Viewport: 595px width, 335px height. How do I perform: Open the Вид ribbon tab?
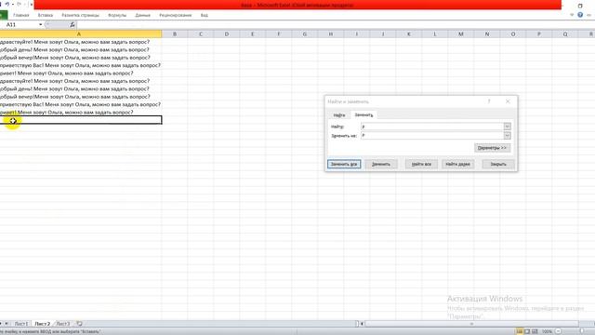[205, 15]
